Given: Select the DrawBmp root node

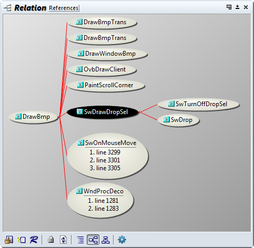Looking at the screenshot, I should click(33, 117).
